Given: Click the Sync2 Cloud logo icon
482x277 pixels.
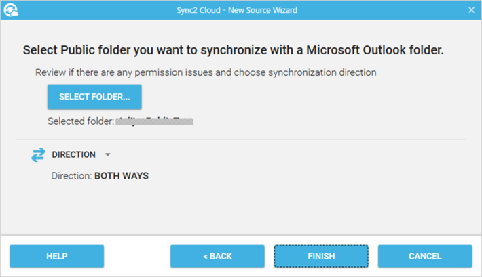Looking at the screenshot, I should pos(11,9).
